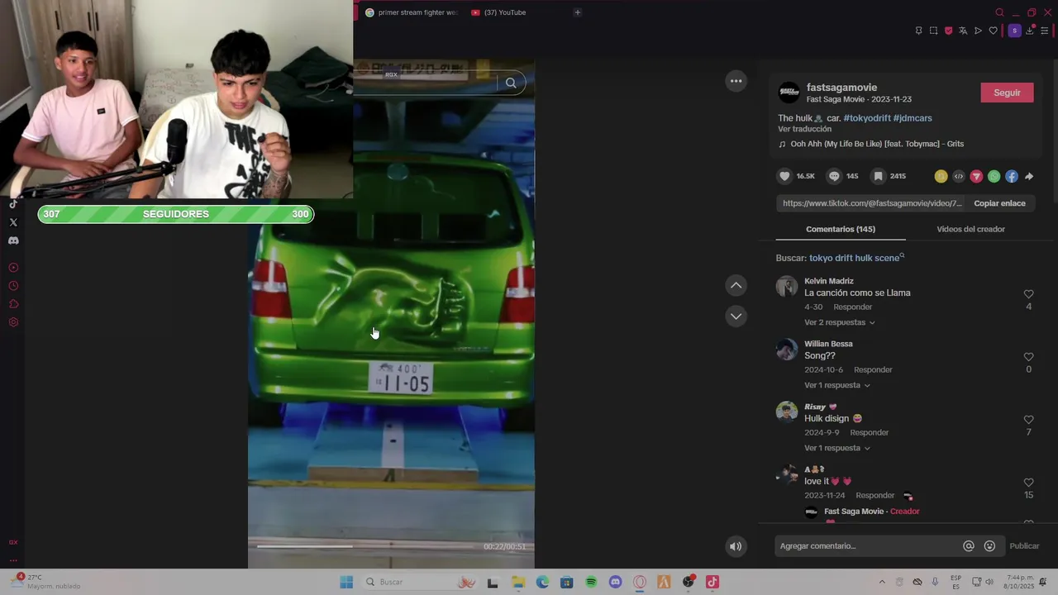Open fastsagamovie profile name
This screenshot has width=1058, height=595.
tap(841, 88)
